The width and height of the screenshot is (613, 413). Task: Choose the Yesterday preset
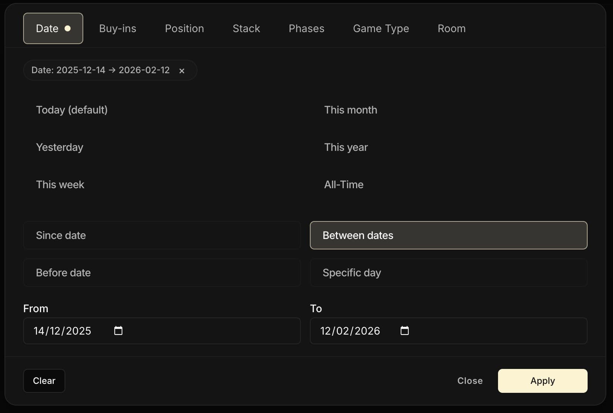(60, 147)
